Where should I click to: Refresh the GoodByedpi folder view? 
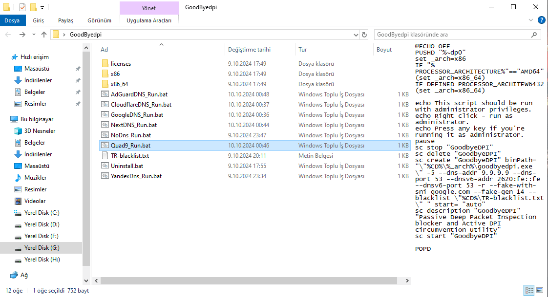click(364, 35)
